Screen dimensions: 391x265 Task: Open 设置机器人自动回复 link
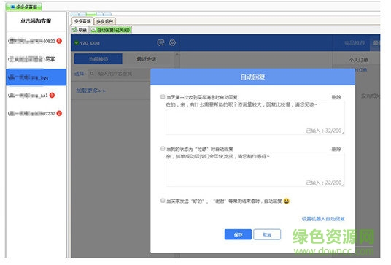coord(323,219)
